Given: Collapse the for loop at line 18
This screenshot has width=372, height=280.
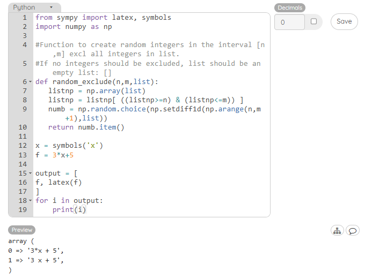Looking at the screenshot, I should pos(30,201).
